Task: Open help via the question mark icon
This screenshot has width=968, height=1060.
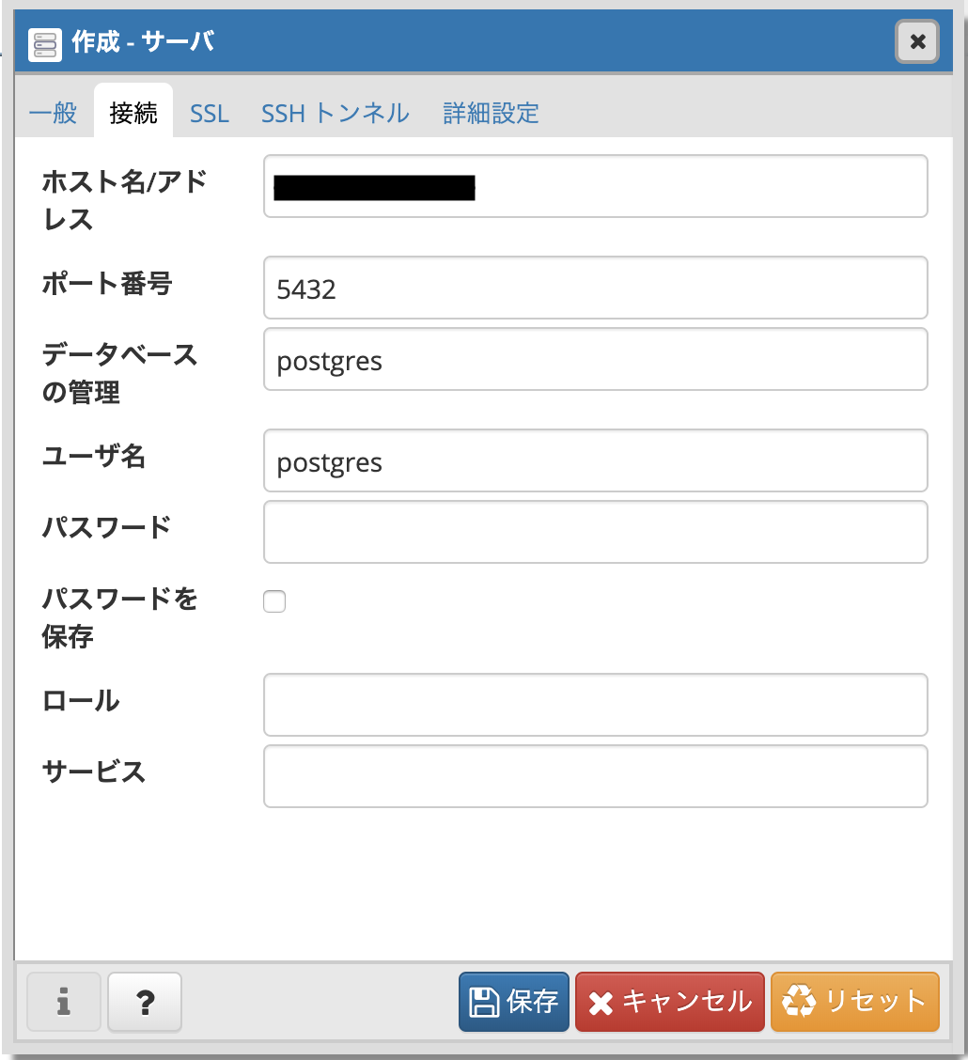Action: (144, 1002)
